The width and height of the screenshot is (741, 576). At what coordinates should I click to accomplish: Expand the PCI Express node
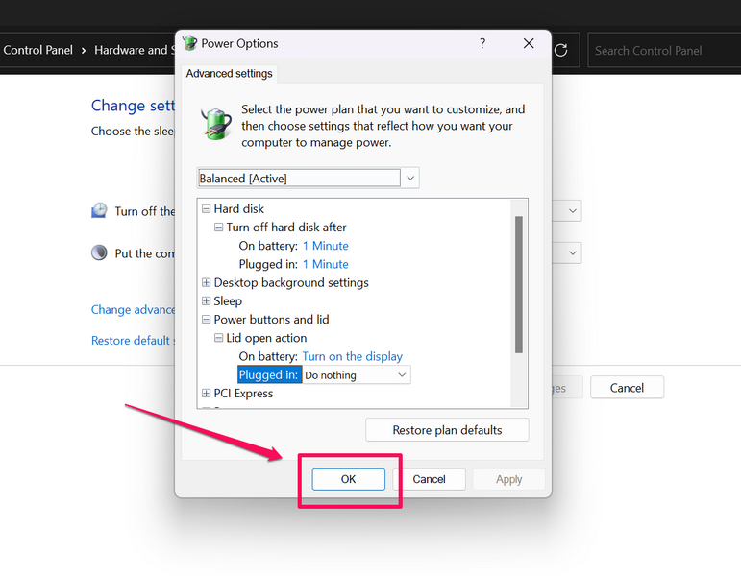206,394
